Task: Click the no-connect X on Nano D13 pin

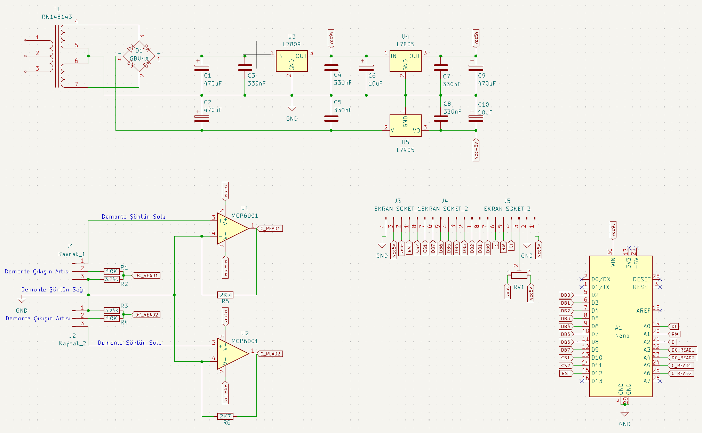Action: click(x=582, y=381)
